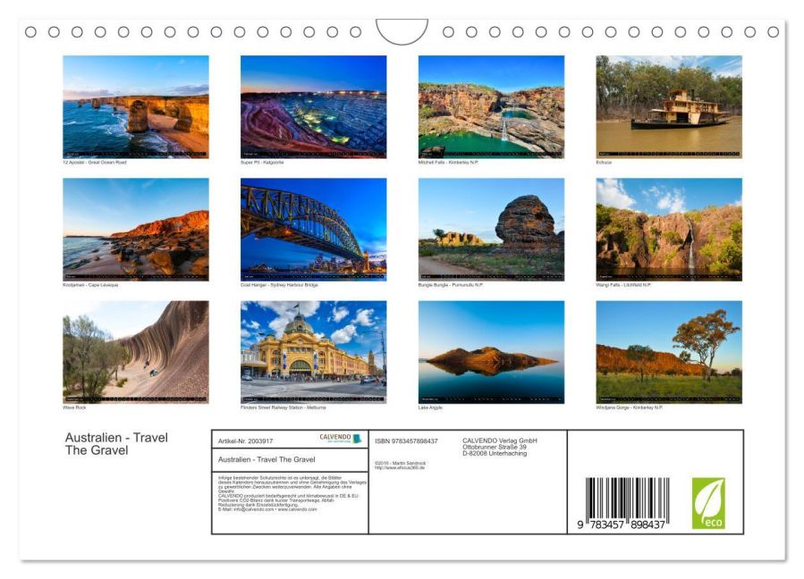Click the Kooljaman Cape Leveque photo
The height and width of the screenshot is (579, 804).
point(135,229)
